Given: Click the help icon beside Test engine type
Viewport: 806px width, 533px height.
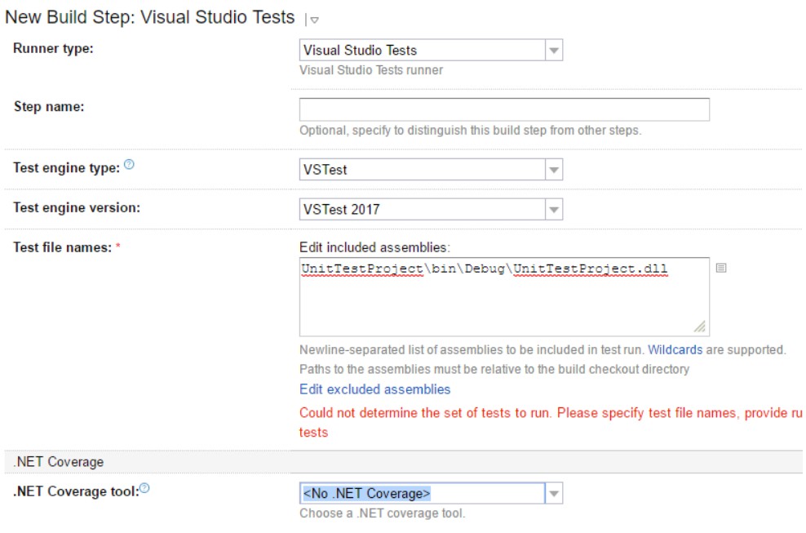Looking at the screenshot, I should point(129,166).
